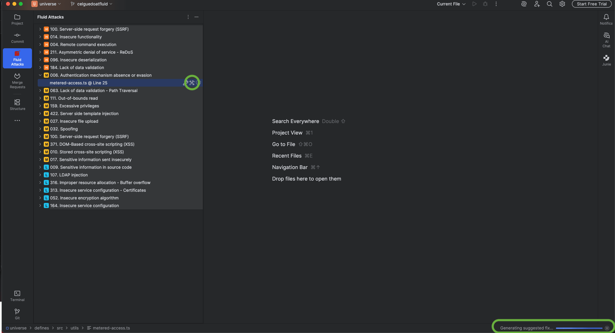Open the universe project dropdown
This screenshot has height=333, width=615.
pos(46,4)
